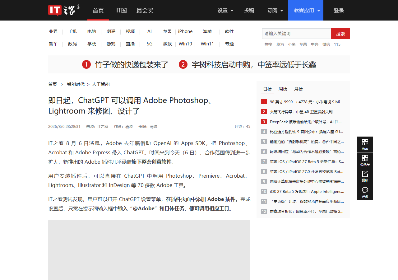Click 投稿 in the top bar
This screenshot has height=280, width=398.
pyautogui.click(x=249, y=10)
